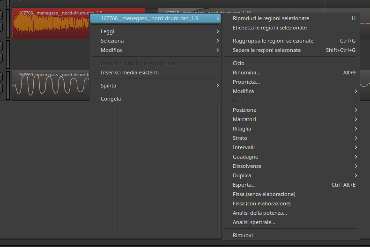
Task: Open the Dissolvenze submenu
Action: [247, 166]
